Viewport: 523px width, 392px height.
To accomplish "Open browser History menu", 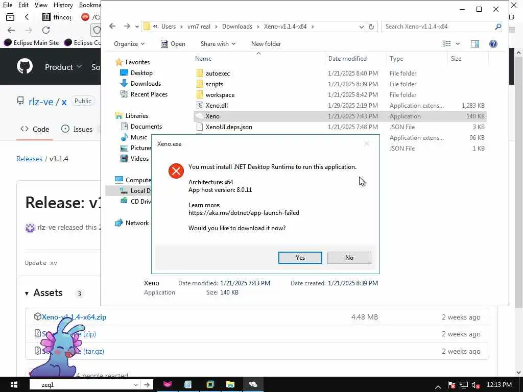I will pyautogui.click(x=63, y=5).
